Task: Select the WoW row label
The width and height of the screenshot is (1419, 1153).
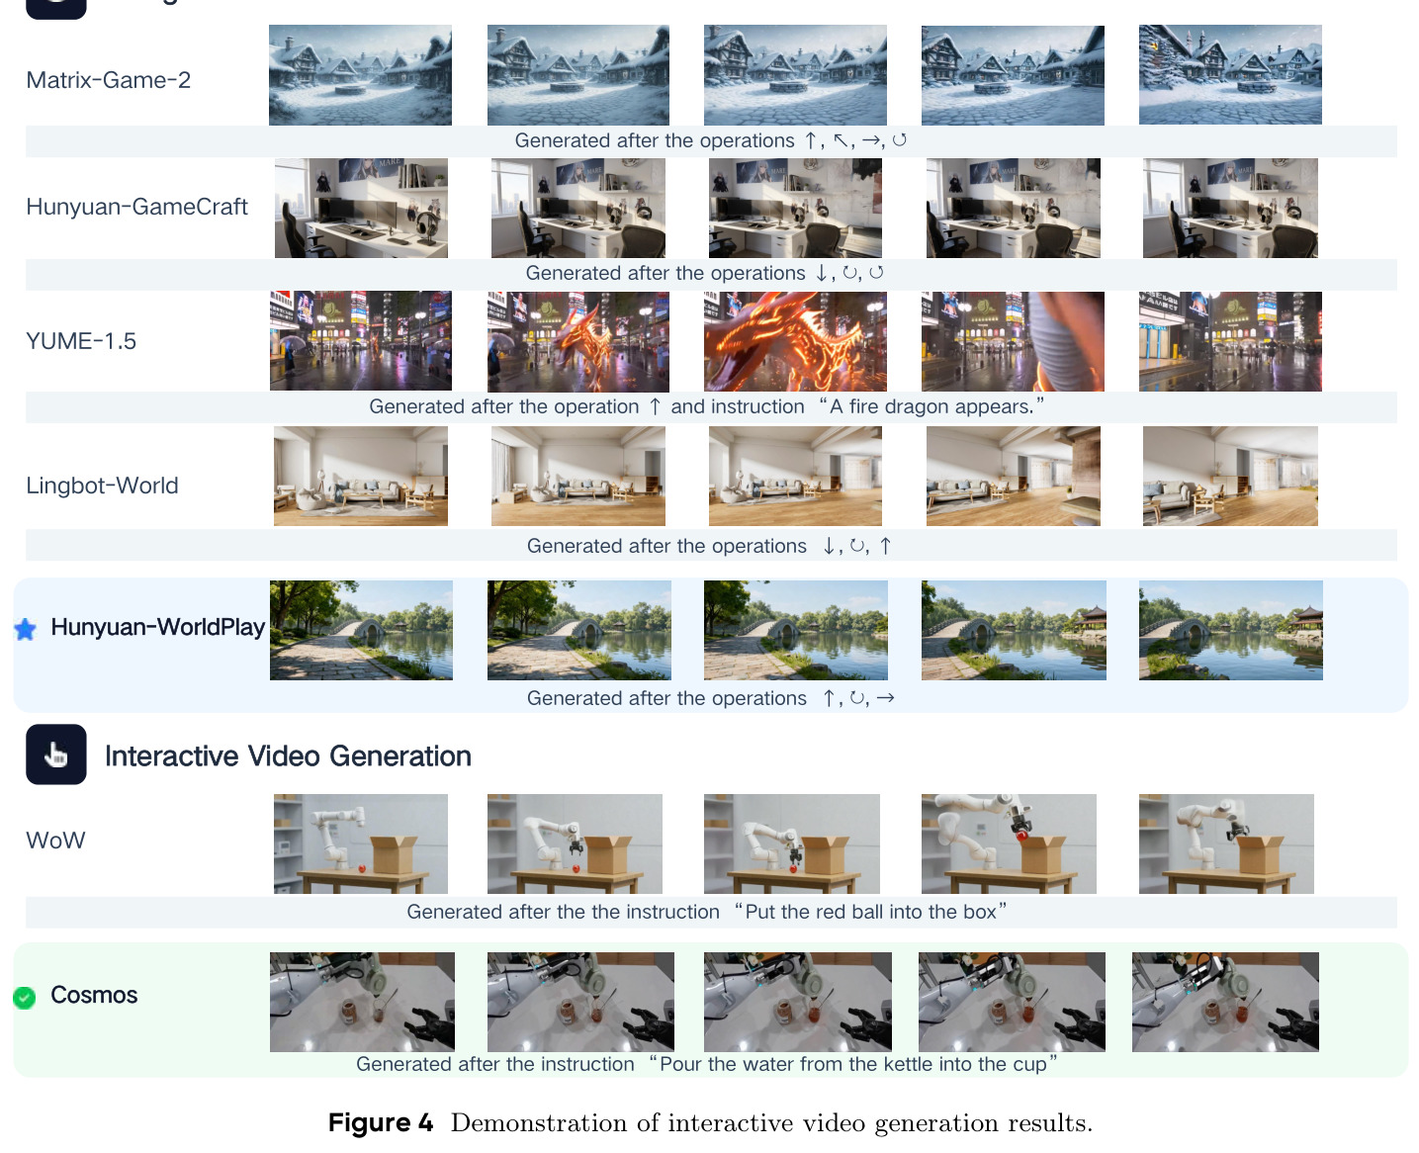Action: click(x=55, y=841)
